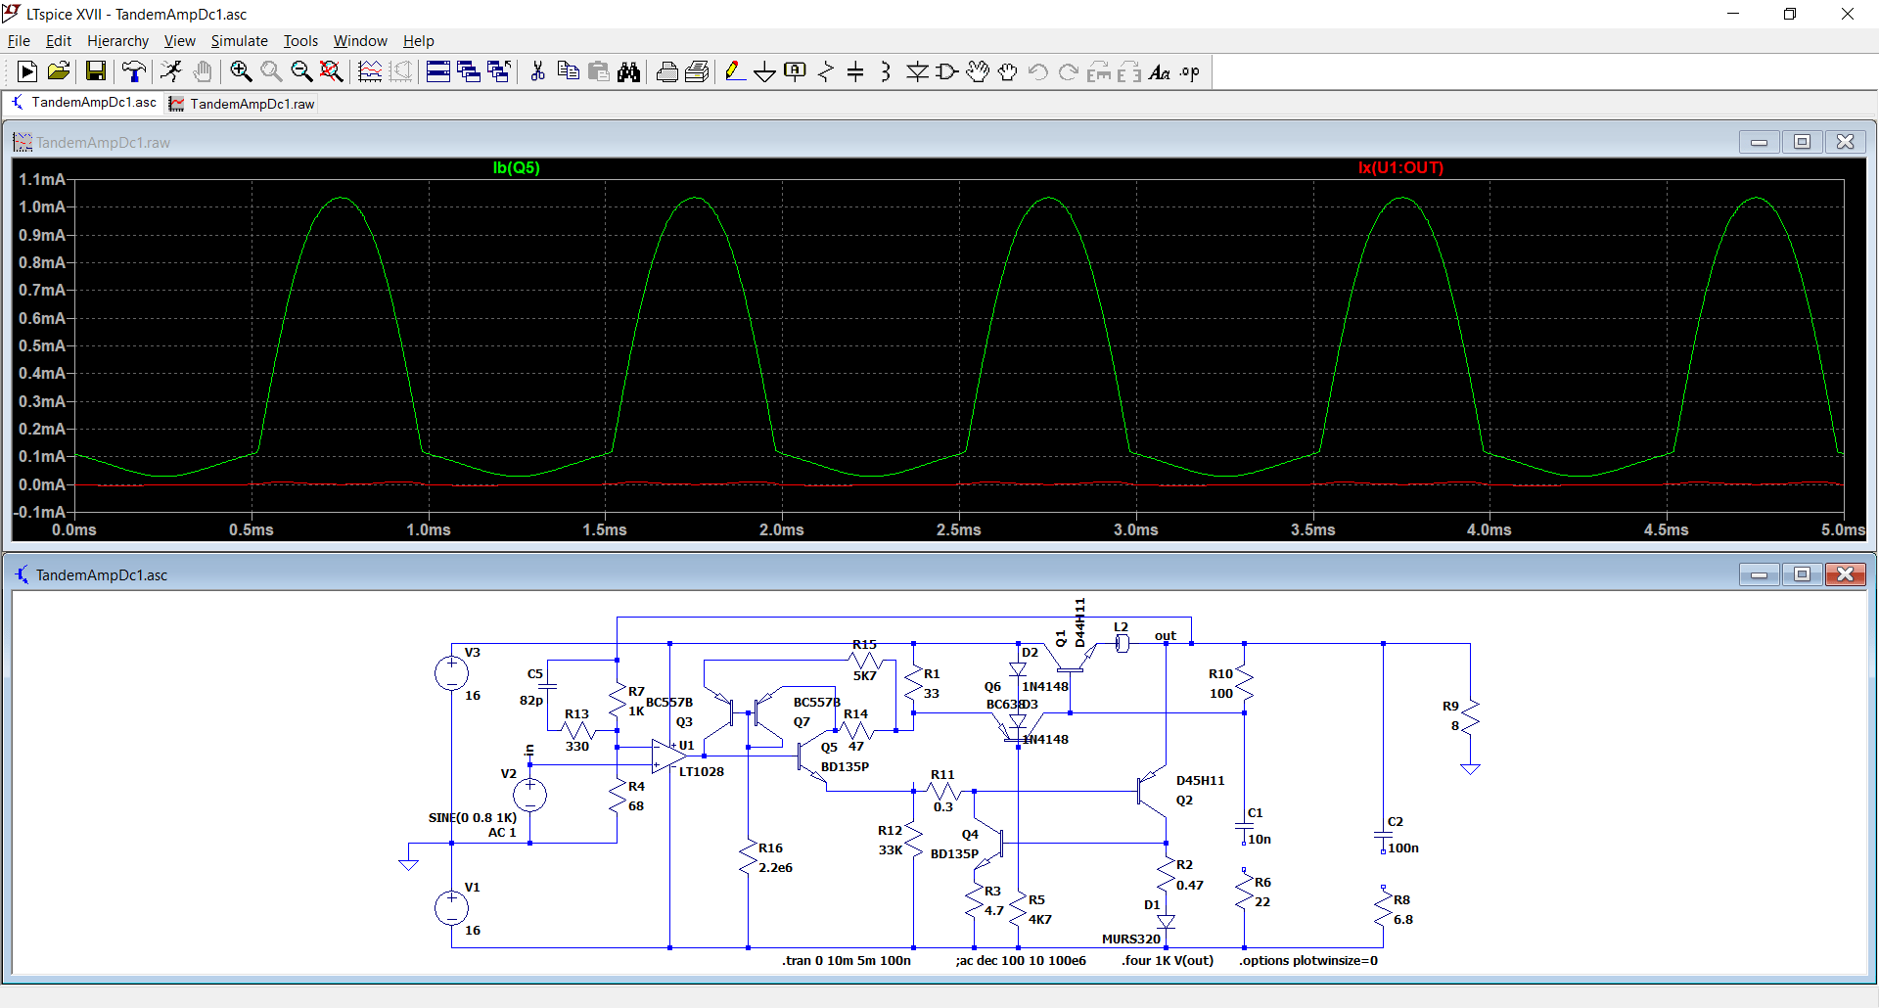Viewport: 1879px width, 1008px height.
Task: Zoom to fit with the crossed magnifier icon
Action: tap(332, 71)
